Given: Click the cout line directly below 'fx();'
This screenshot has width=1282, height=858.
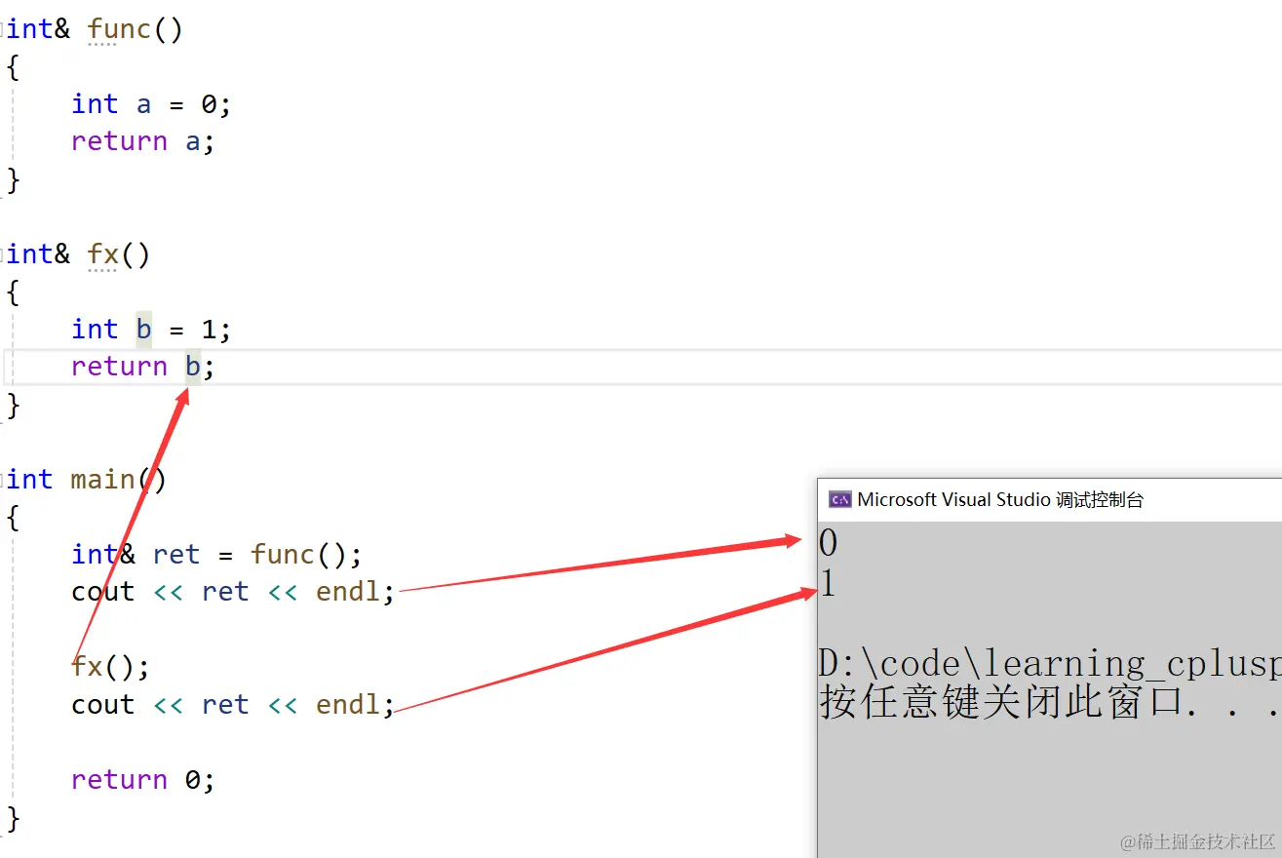Looking at the screenshot, I should pyautogui.click(x=233, y=704).
